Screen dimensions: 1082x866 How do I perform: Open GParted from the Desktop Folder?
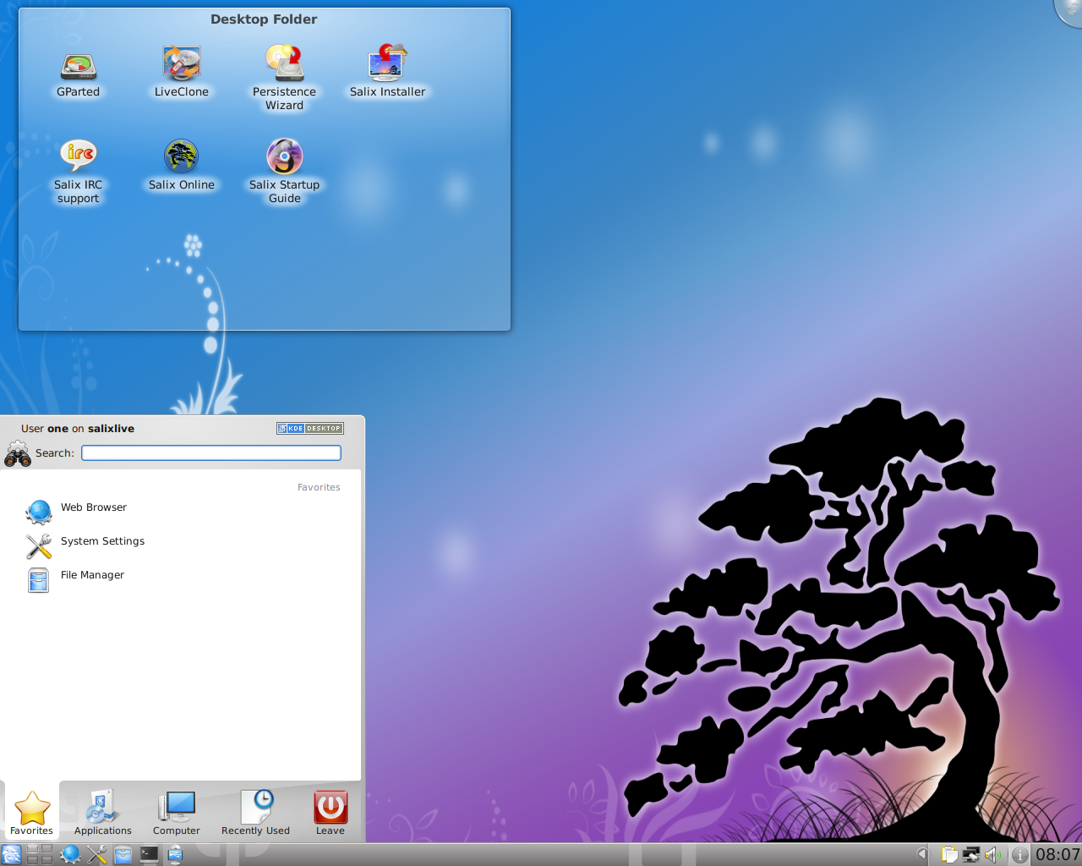coord(78,73)
